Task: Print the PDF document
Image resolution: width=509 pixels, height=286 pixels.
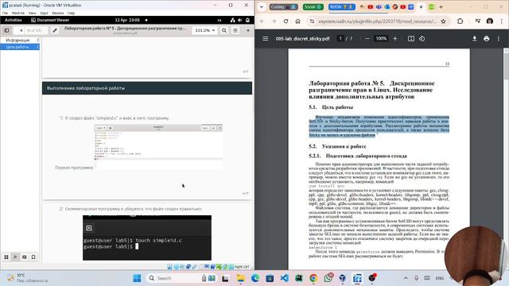Action: pos(486,39)
